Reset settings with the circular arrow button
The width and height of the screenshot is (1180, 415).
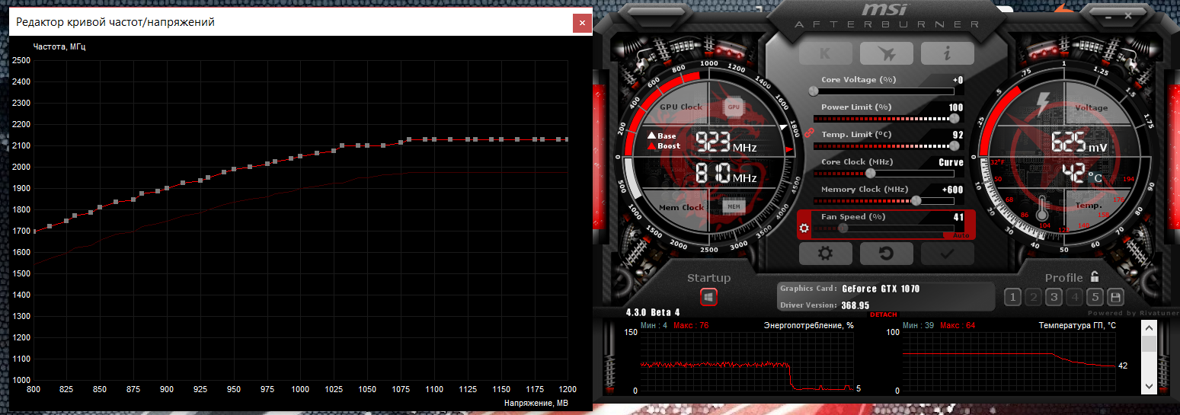tap(886, 253)
